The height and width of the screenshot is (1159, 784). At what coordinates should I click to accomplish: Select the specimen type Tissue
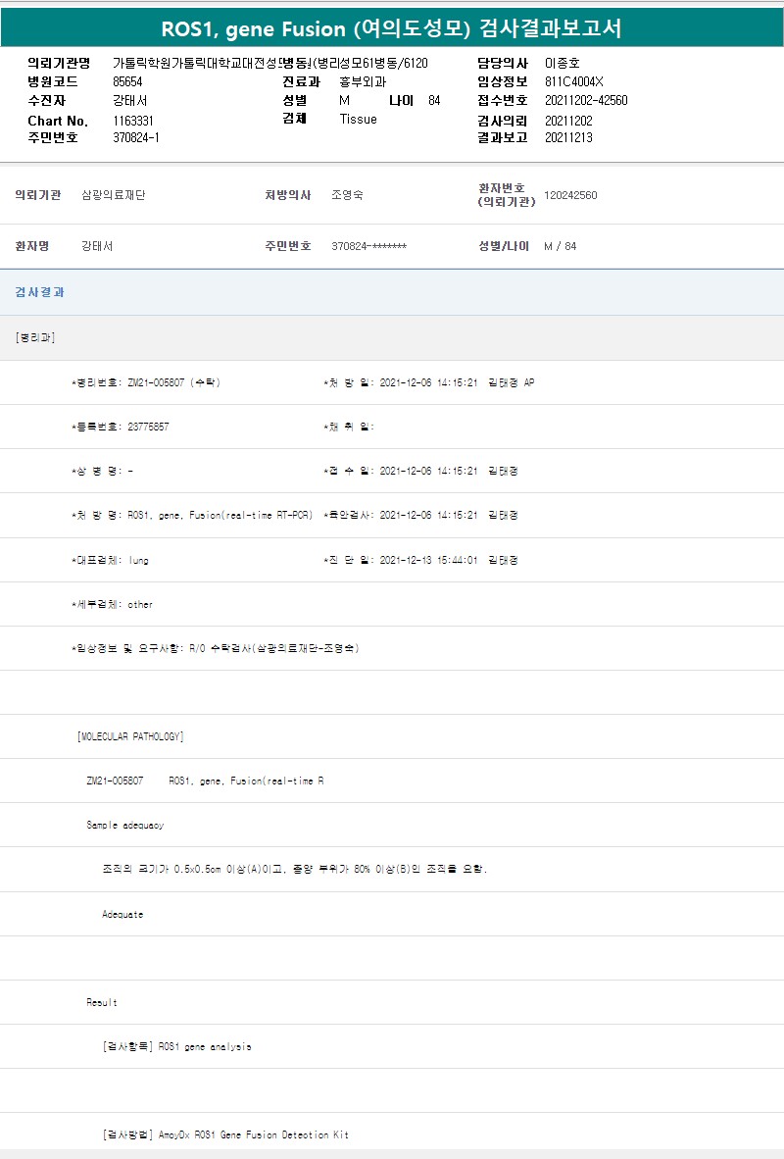click(358, 120)
